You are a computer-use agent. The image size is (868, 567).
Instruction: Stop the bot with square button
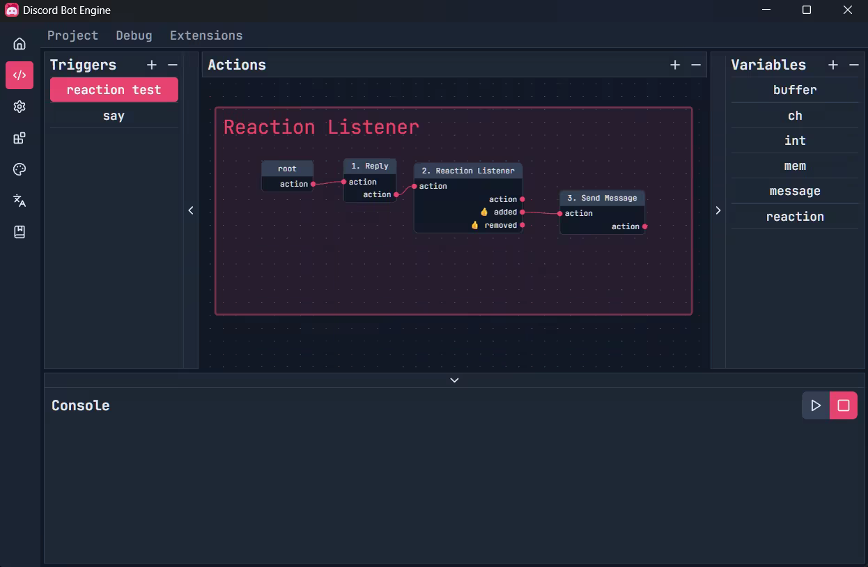click(x=844, y=405)
